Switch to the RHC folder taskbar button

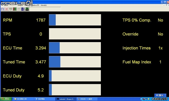(23, 99)
